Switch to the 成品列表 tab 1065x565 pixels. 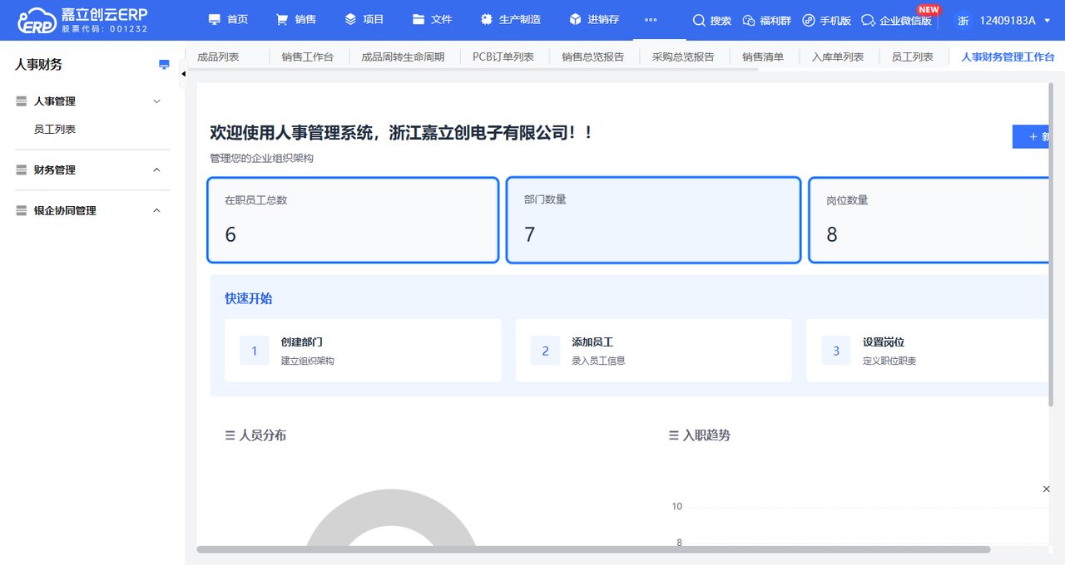(x=218, y=57)
